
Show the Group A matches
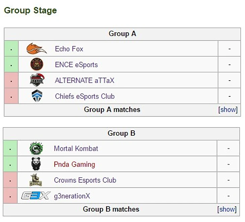coord(228,110)
